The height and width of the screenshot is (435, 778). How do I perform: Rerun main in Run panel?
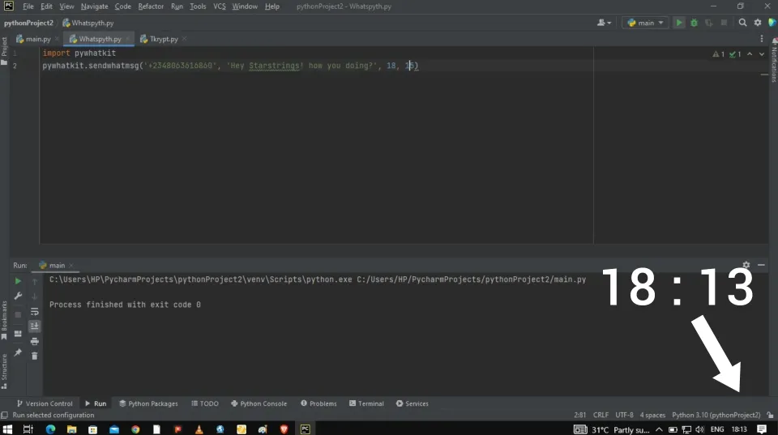point(18,281)
